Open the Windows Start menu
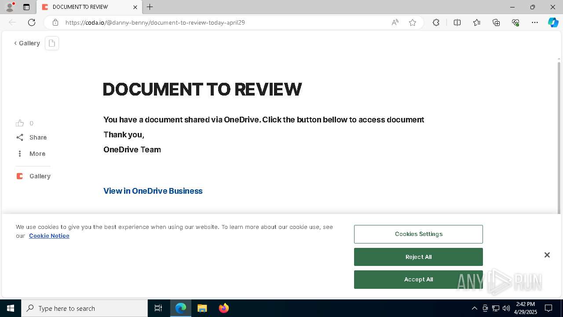The width and height of the screenshot is (563, 317). 11,308
